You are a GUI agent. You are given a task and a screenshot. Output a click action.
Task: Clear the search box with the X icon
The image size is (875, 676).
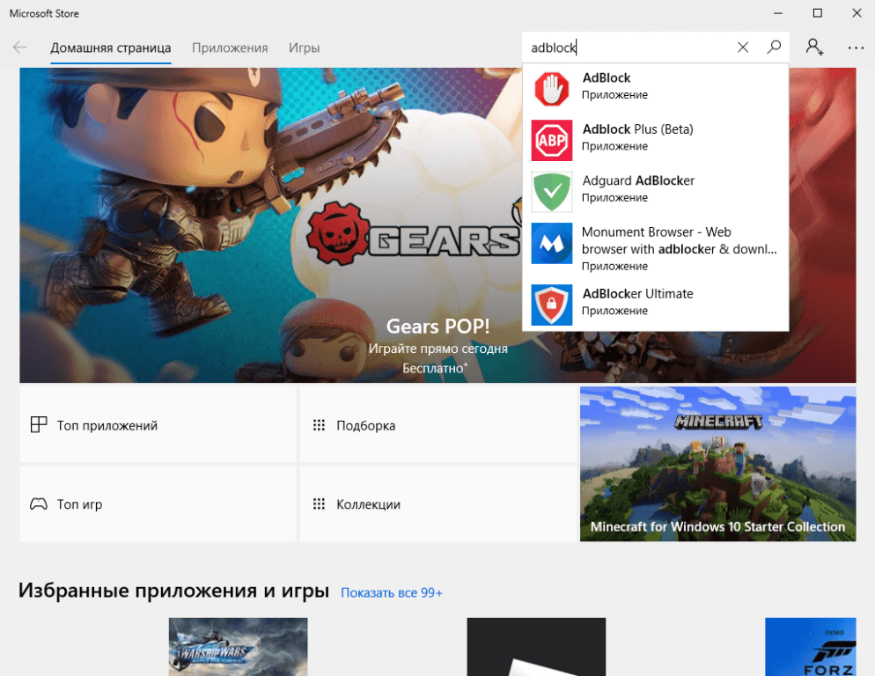(x=743, y=48)
